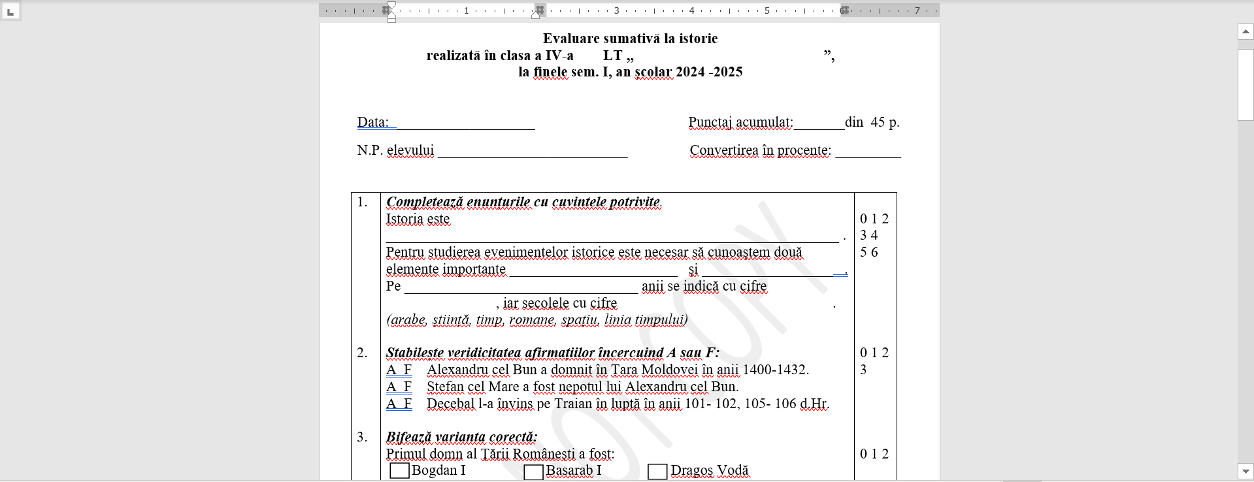Click the score '5 6' in item 1
The width and height of the screenshot is (1254, 482).
click(x=869, y=252)
